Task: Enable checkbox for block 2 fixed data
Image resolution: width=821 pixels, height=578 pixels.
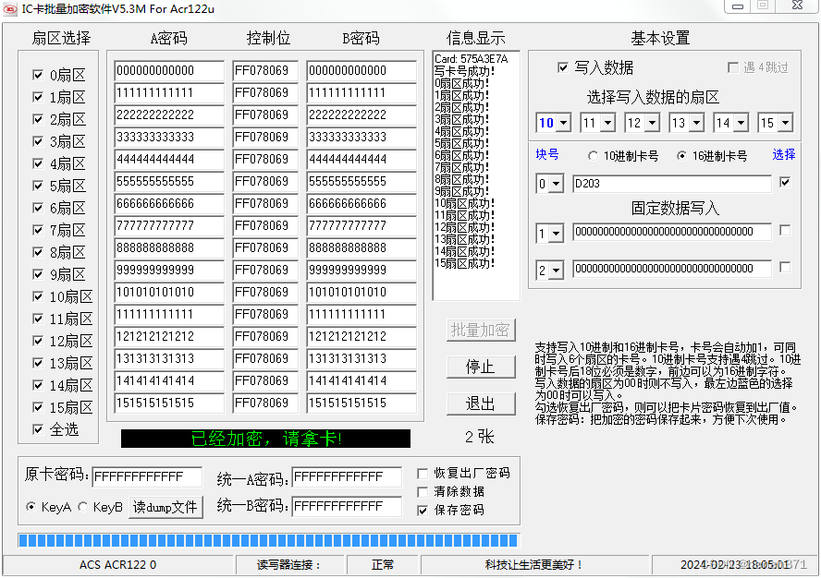Action: (x=785, y=267)
